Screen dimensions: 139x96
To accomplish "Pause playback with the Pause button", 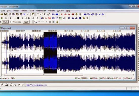I will (15, 18).
